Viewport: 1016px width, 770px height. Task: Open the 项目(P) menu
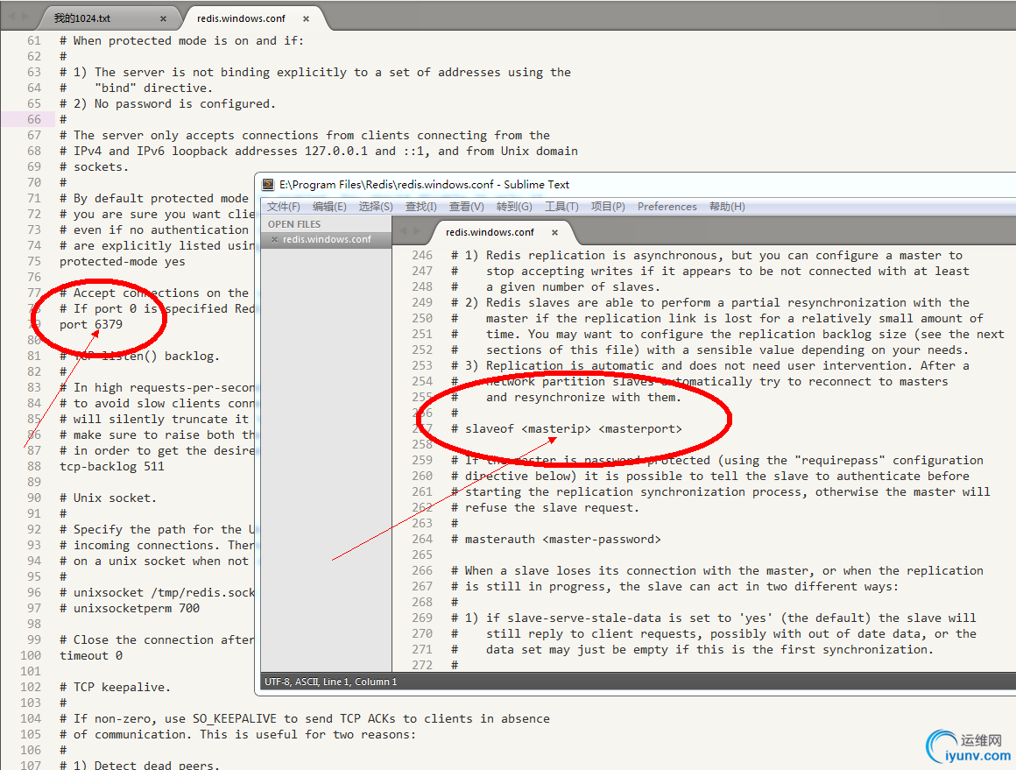608,207
